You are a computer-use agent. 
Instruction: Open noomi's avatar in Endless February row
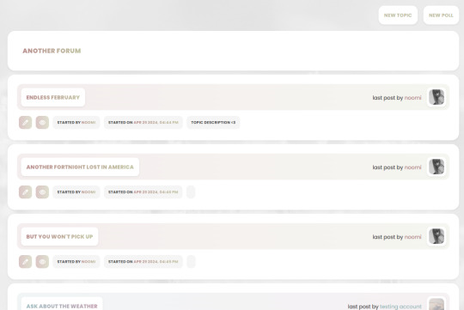tap(437, 97)
